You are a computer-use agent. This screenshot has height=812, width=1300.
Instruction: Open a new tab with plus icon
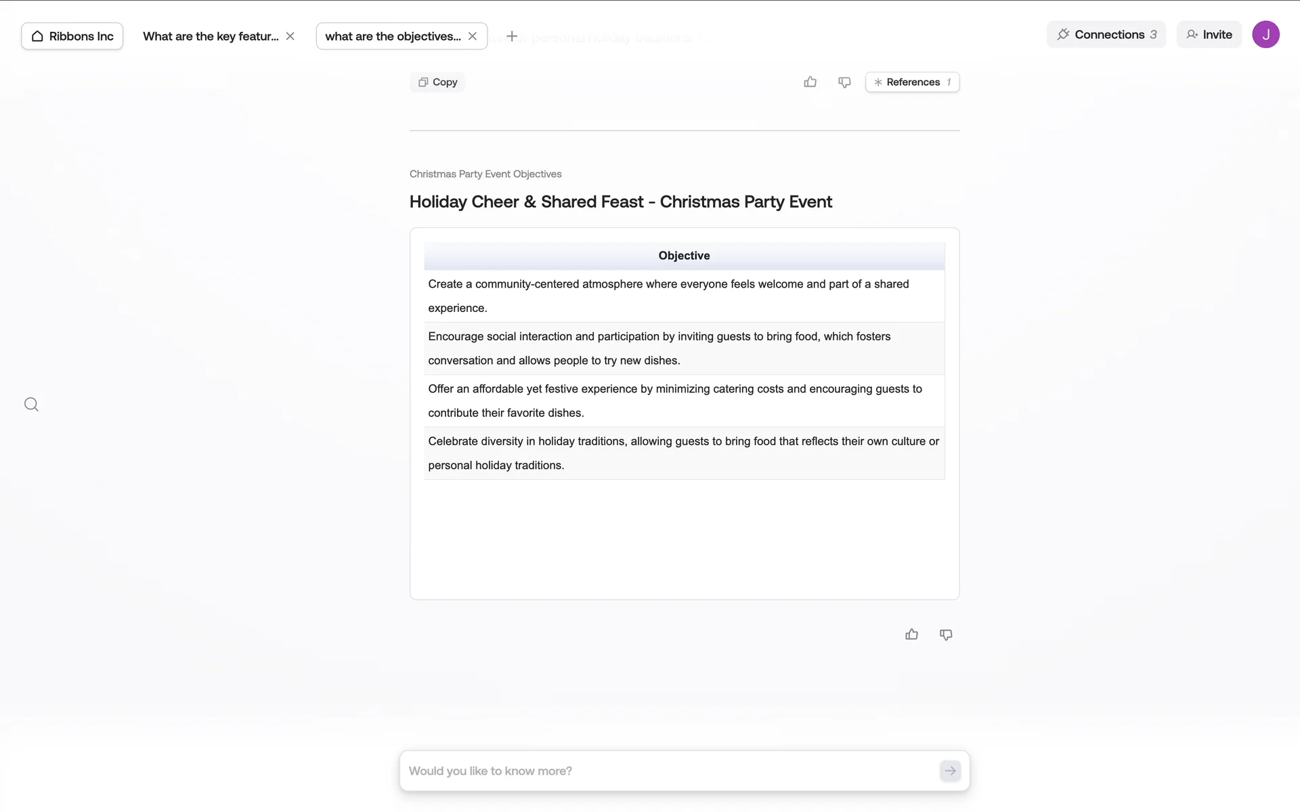(x=512, y=36)
